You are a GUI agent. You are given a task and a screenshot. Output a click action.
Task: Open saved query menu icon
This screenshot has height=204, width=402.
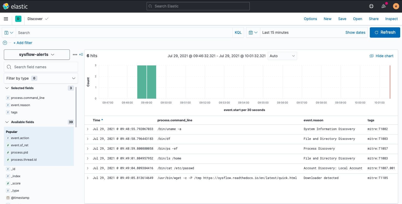[x=9, y=33]
